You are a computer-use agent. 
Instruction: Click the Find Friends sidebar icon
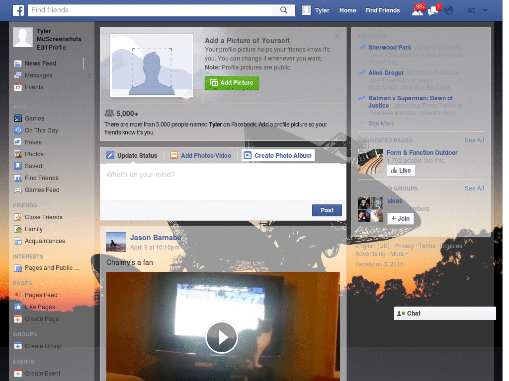tap(18, 178)
